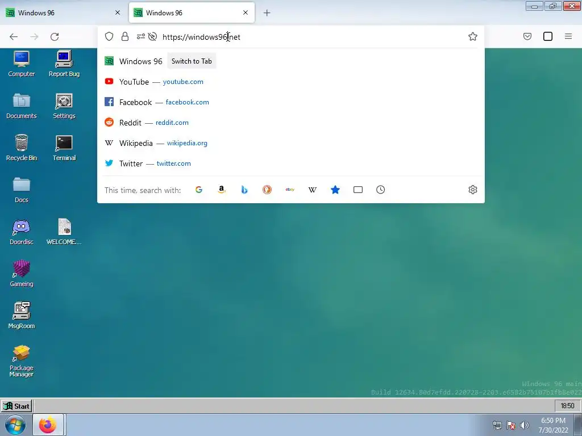Viewport: 582px width, 436px height.
Task: Reload the current page
Action: click(55, 37)
